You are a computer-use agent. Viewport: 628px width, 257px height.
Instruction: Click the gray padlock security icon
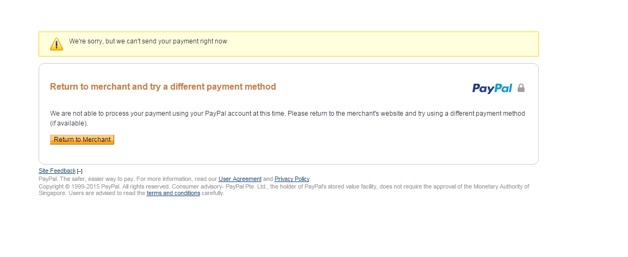(x=521, y=88)
